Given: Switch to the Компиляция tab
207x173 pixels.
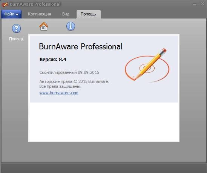Looking at the screenshot, I should pos(39,14).
